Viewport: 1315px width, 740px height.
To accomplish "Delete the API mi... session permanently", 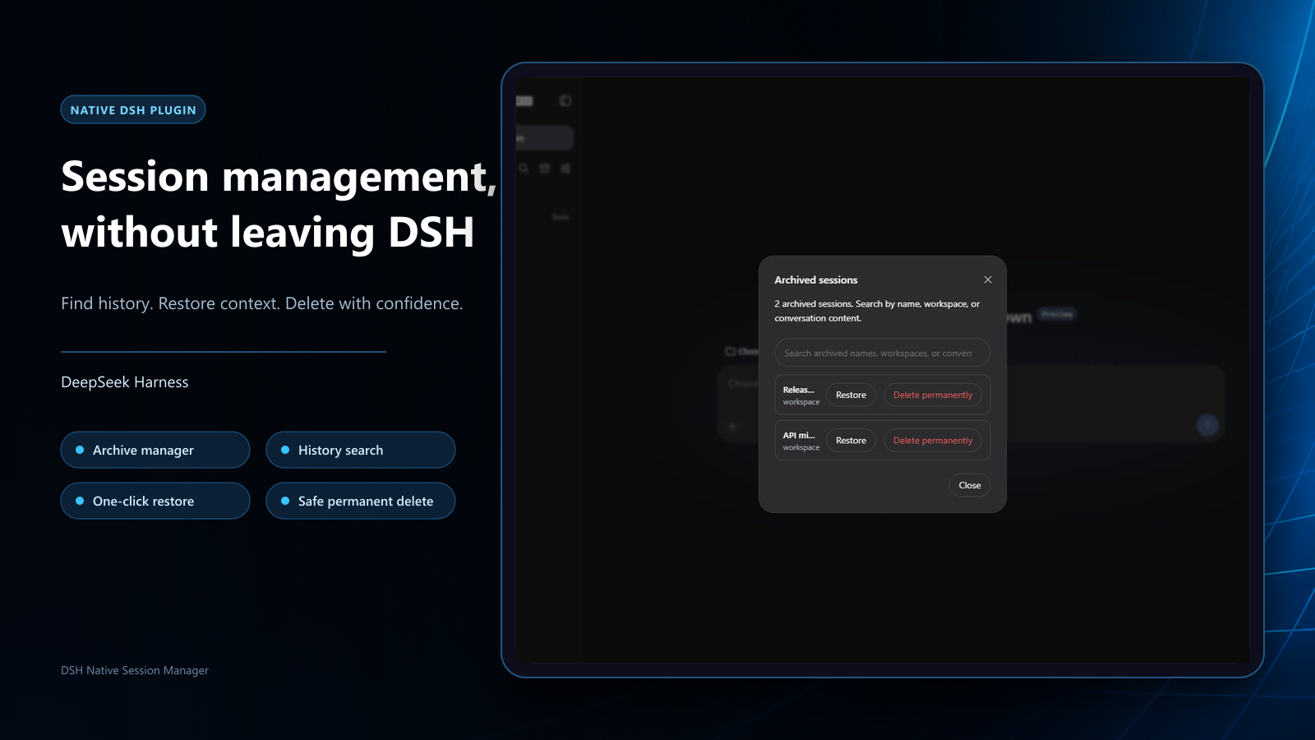I will (933, 441).
